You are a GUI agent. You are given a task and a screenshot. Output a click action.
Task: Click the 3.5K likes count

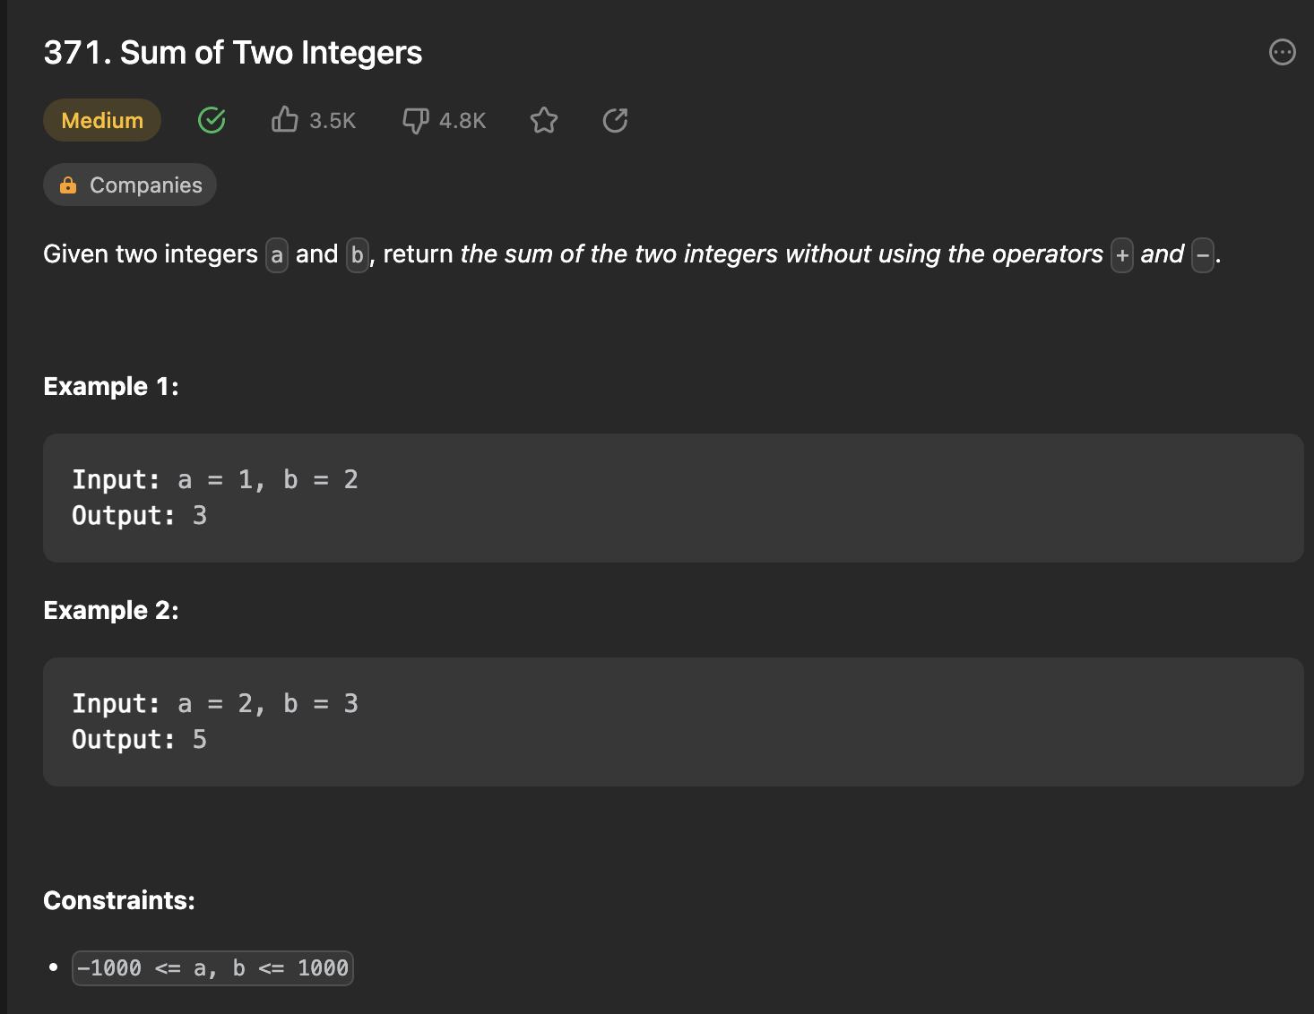[x=333, y=121]
